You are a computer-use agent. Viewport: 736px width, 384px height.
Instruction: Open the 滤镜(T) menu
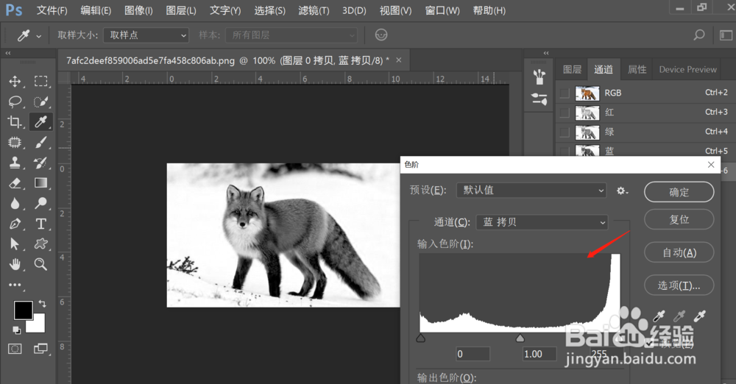[x=314, y=10]
